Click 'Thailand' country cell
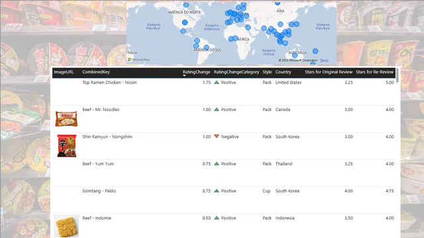This screenshot has height=238, width=424. (284, 164)
